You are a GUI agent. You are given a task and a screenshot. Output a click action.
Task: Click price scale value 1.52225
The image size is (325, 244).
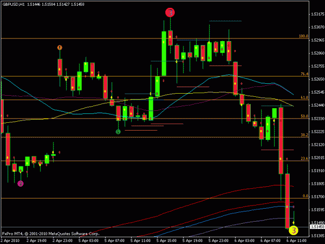point(318,132)
